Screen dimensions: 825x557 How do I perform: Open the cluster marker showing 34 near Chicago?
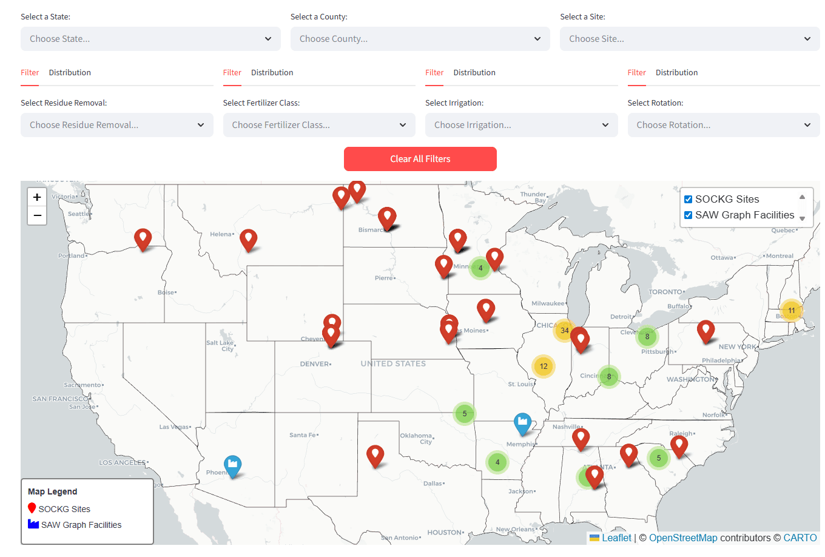(564, 331)
